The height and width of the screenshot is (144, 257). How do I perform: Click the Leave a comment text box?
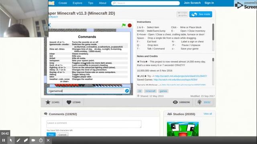pyautogui.click(x=94, y=124)
